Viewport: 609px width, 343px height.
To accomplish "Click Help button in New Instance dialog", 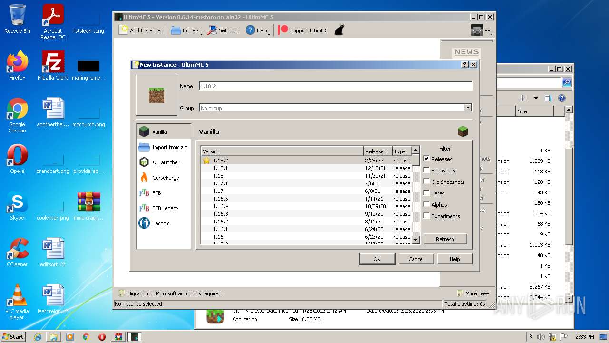I will (454, 259).
